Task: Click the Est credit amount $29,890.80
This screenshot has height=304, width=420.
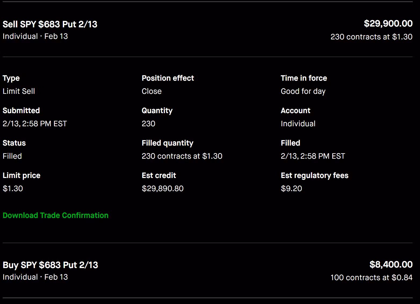Action: (162, 189)
